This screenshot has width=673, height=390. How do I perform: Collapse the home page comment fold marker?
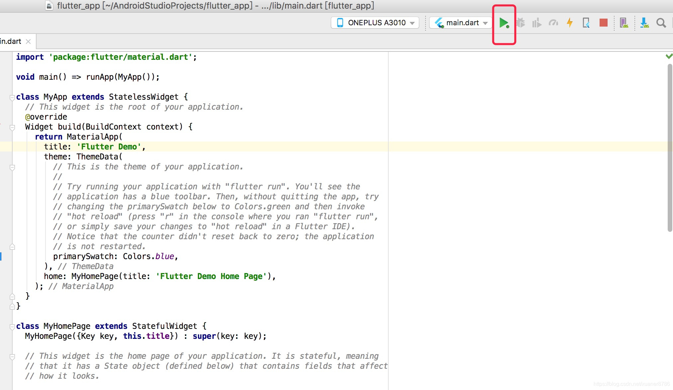(12, 357)
